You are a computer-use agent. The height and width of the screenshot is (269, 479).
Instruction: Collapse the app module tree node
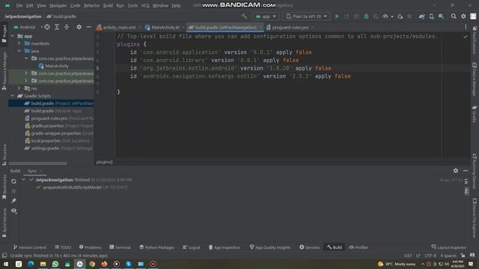tap(13, 36)
